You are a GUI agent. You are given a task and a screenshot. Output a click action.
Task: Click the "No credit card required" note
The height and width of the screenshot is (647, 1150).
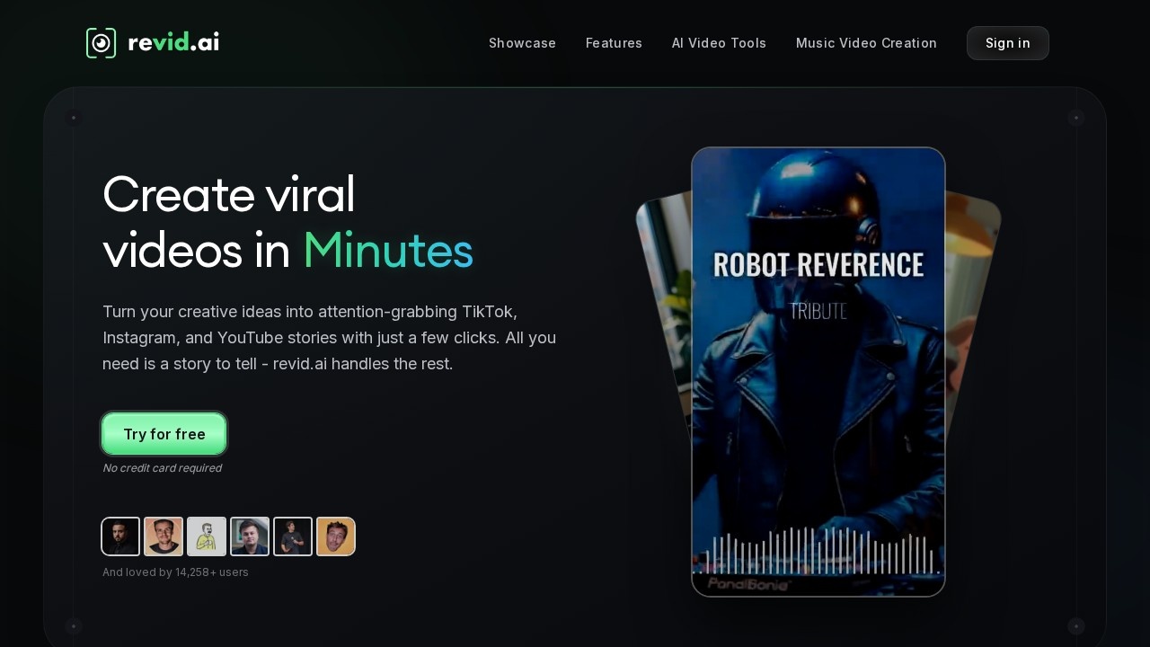[162, 468]
